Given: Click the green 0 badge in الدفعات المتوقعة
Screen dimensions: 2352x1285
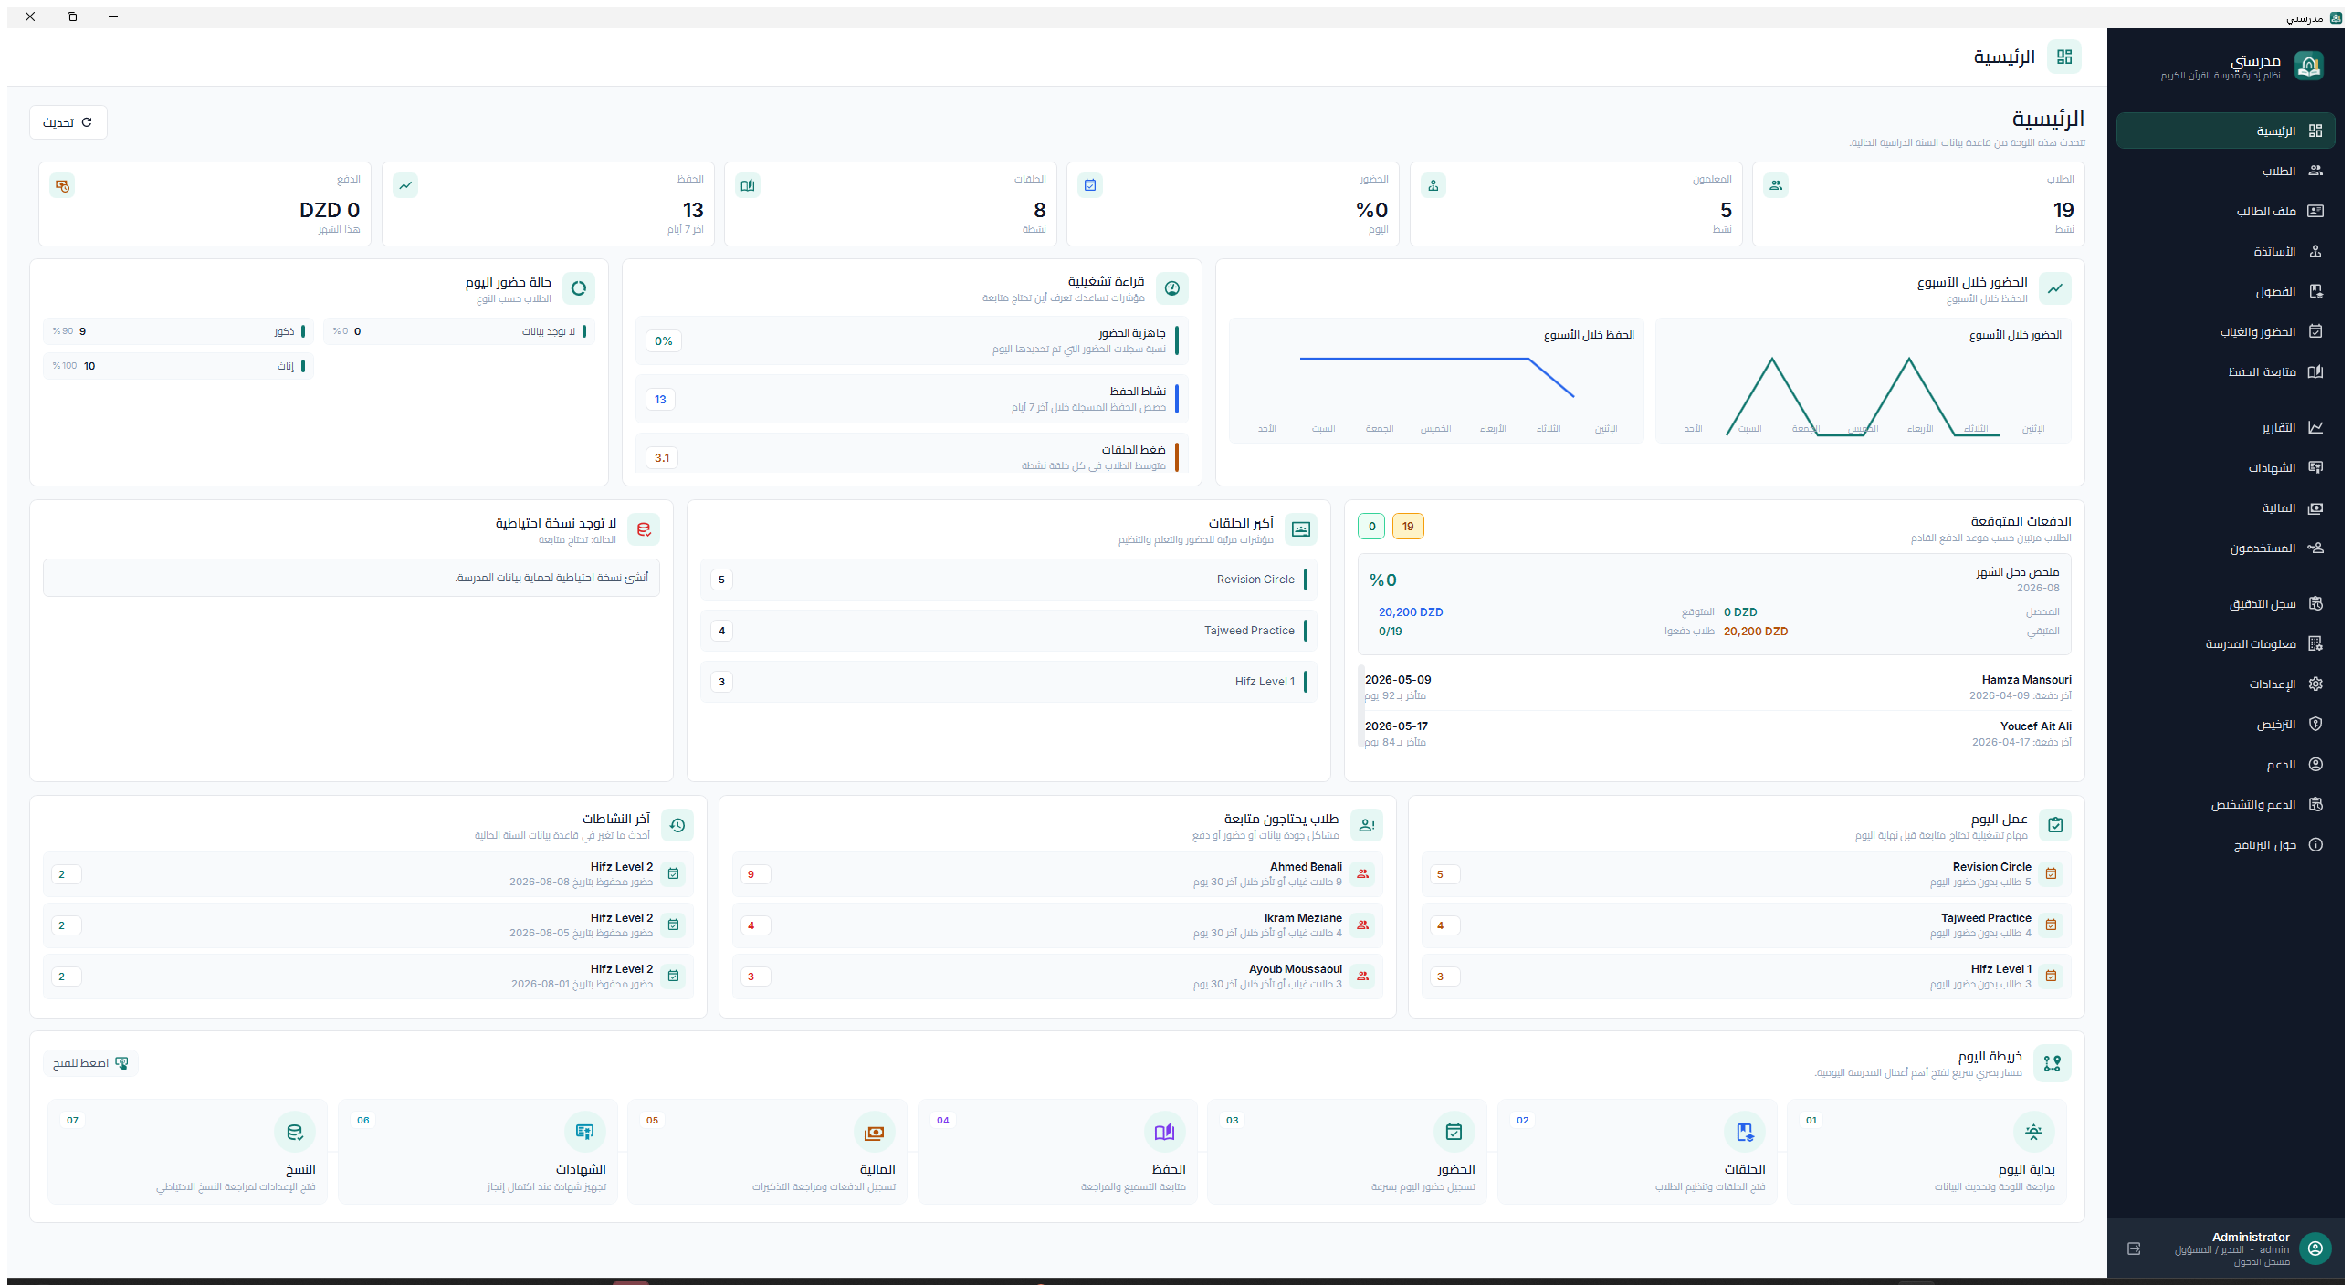Looking at the screenshot, I should (x=1371, y=527).
